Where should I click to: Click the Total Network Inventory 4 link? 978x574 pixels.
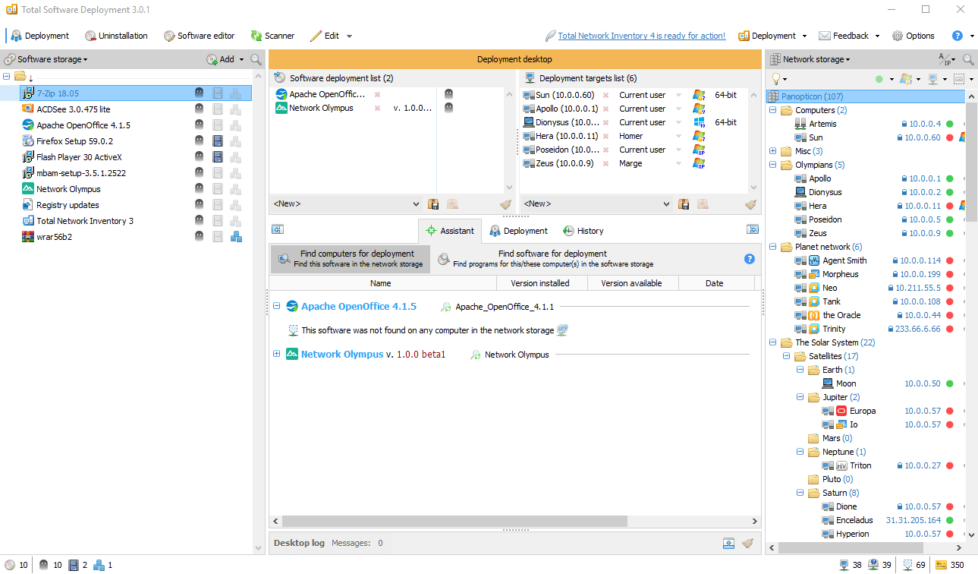642,36
